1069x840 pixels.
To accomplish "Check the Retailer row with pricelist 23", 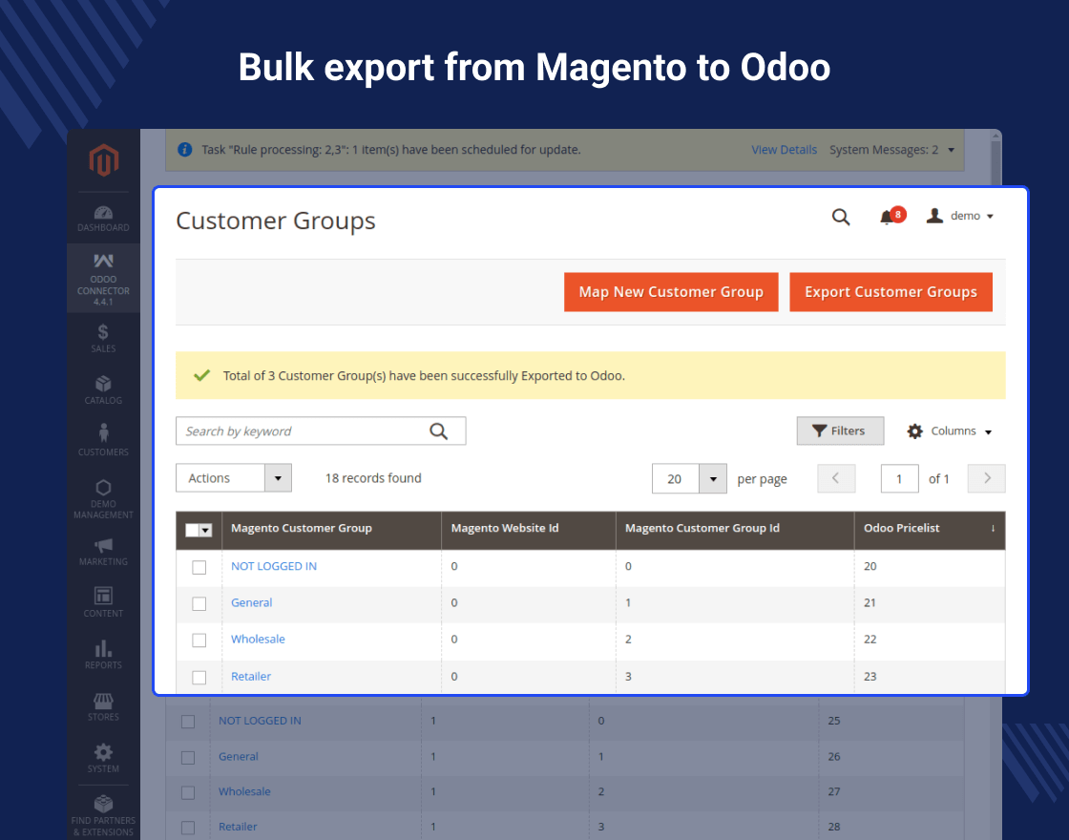I will (x=199, y=677).
